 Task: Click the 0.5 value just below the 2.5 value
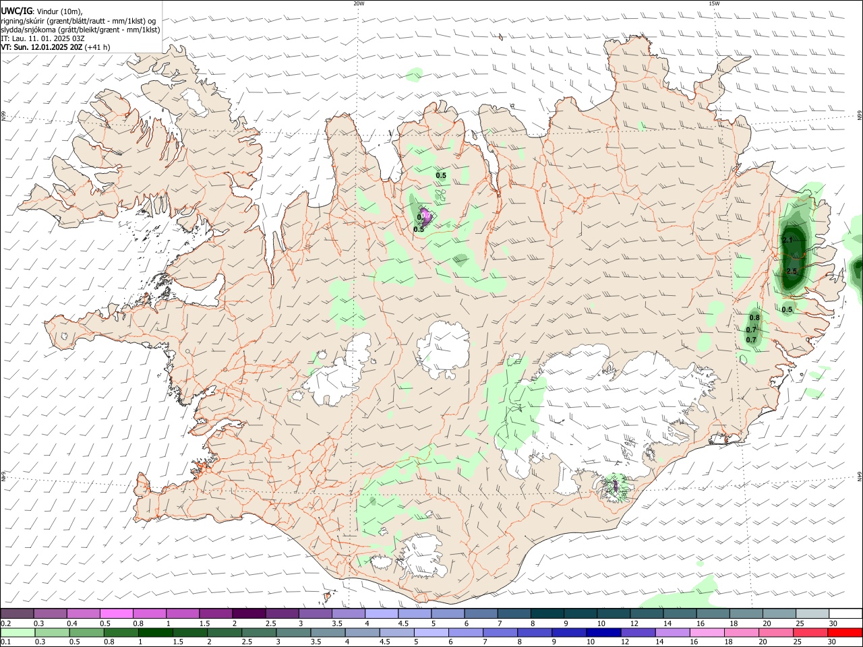[787, 310]
